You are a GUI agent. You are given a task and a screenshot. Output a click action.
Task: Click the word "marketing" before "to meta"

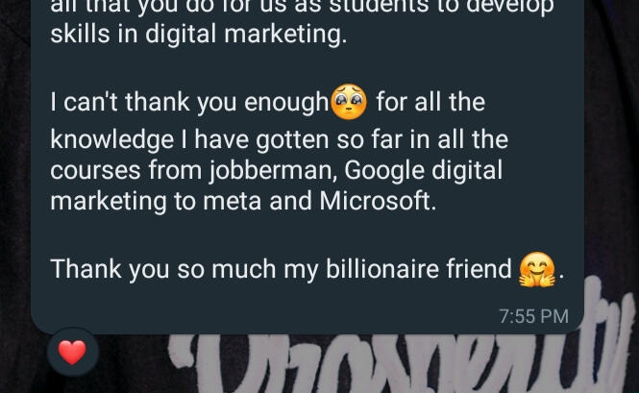[x=109, y=202]
